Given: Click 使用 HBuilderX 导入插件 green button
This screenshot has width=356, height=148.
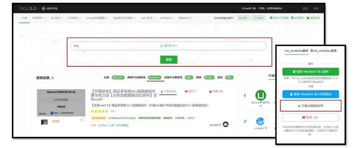Looking at the screenshot, I should pyautogui.click(x=311, y=72).
